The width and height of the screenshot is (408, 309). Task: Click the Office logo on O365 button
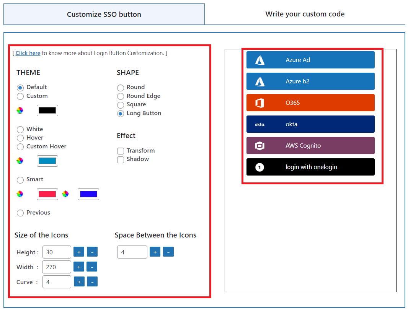tap(259, 103)
